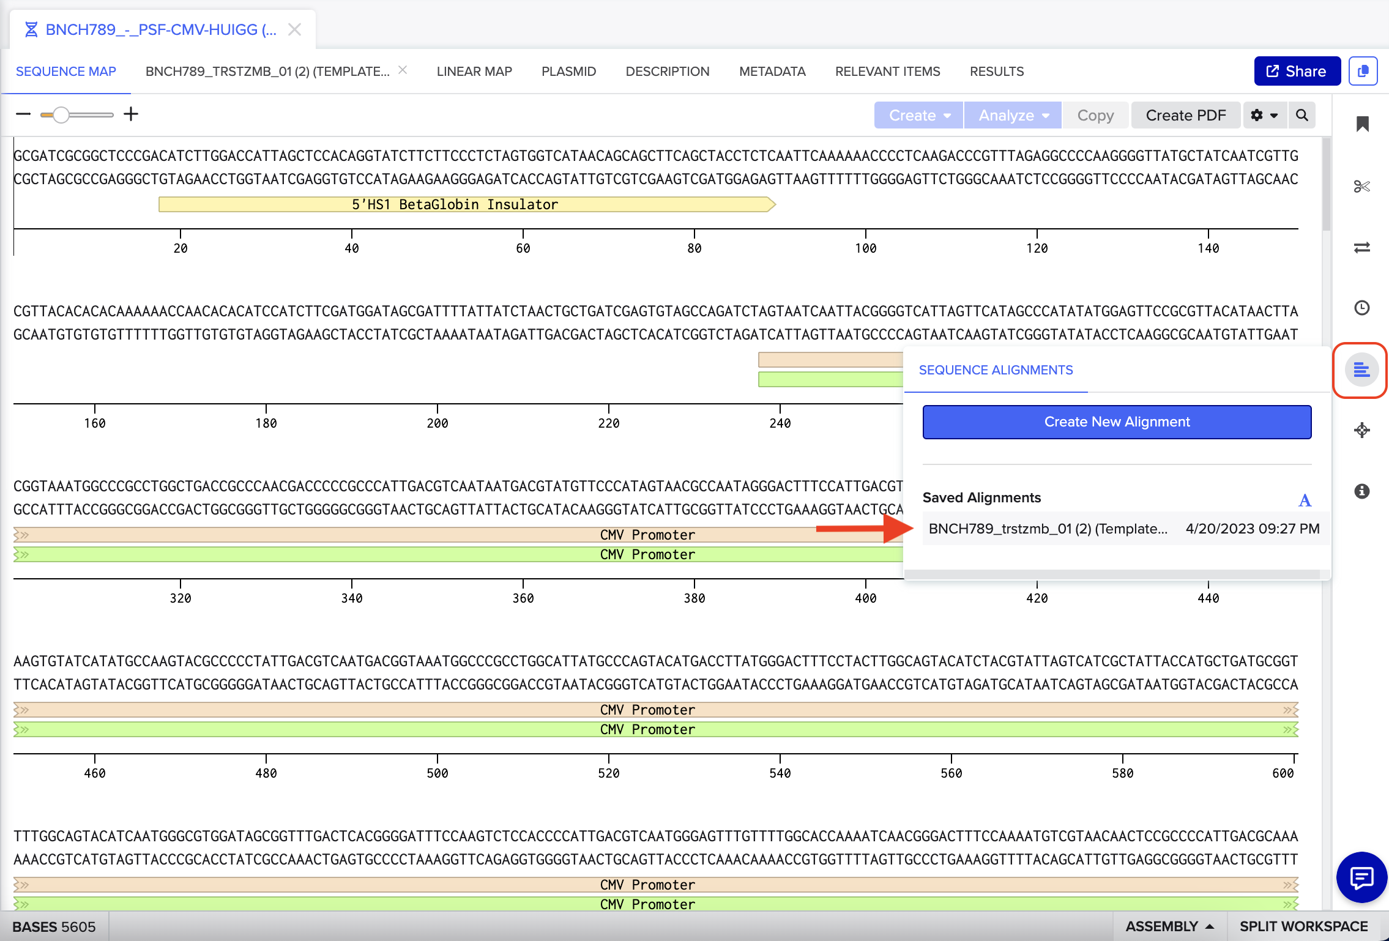Close the BNCH789 PSF-CMV-HUIGG file tab
1389x941 pixels.
click(x=294, y=29)
